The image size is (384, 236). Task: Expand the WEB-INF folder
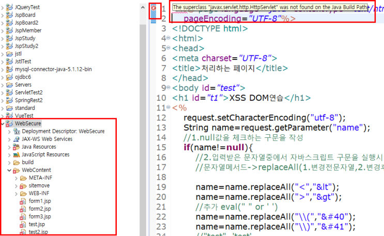(x=16, y=194)
